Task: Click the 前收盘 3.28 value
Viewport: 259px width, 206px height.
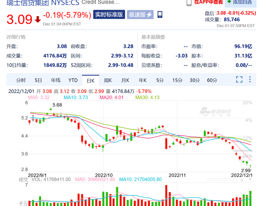Action: [x=128, y=46]
